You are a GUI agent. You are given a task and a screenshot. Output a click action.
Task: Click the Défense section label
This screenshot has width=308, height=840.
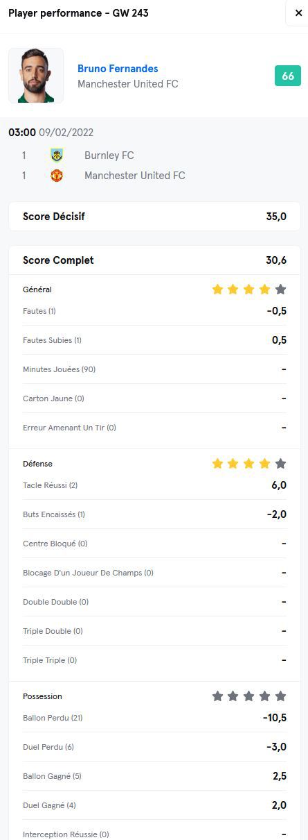pos(37,464)
